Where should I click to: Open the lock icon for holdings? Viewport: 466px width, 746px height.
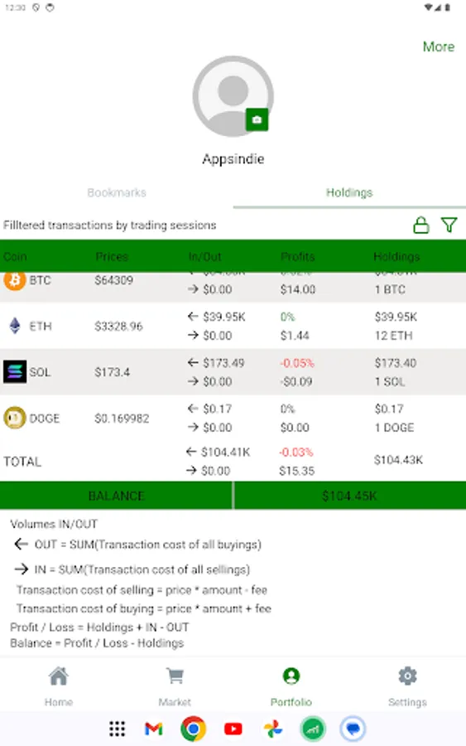(x=420, y=225)
